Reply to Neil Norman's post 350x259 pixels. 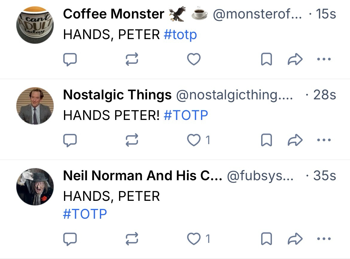[70, 239]
